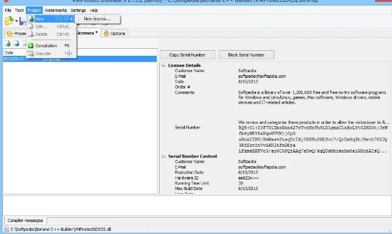Click the Options tab lock icon
392x234 pixels.
click(x=106, y=33)
